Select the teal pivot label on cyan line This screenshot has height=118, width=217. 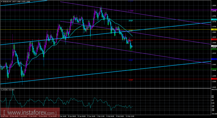point(131,21)
